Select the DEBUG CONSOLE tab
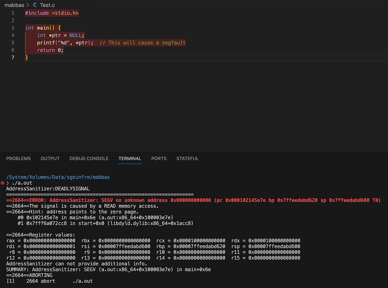Image resolution: width=388 pixels, height=288 pixels. [x=89, y=159]
